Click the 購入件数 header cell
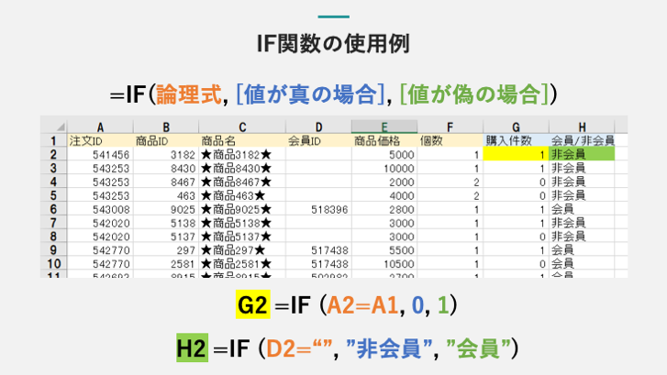 pyautogui.click(x=516, y=141)
